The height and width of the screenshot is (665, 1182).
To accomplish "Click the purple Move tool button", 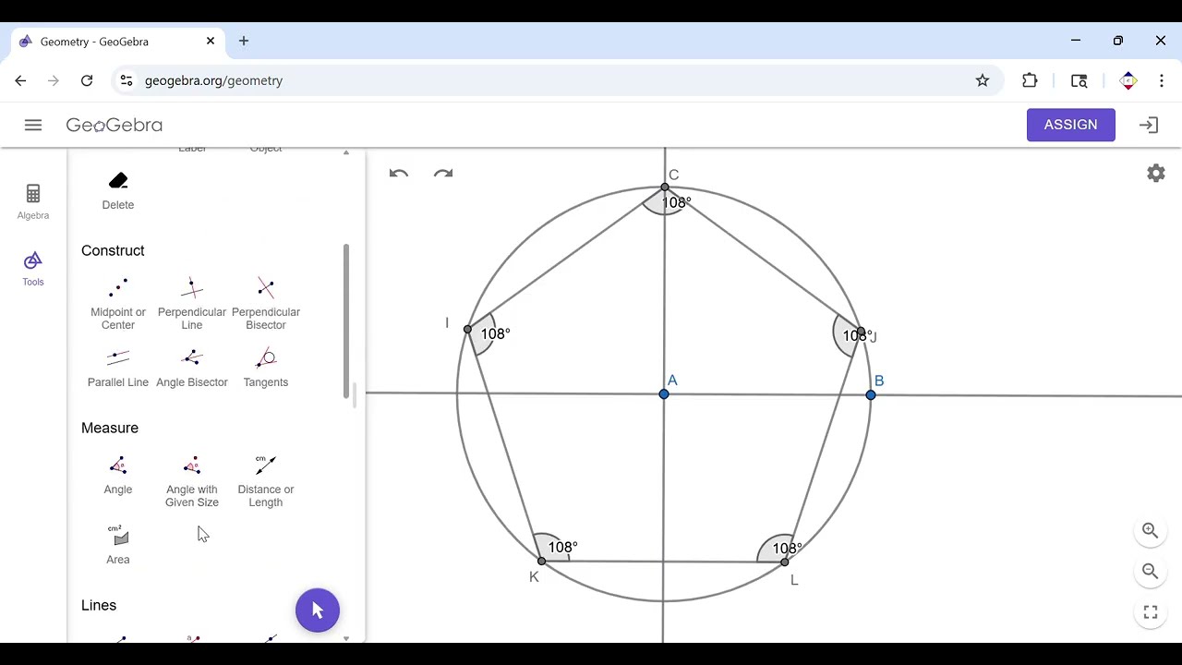I will pos(318,611).
